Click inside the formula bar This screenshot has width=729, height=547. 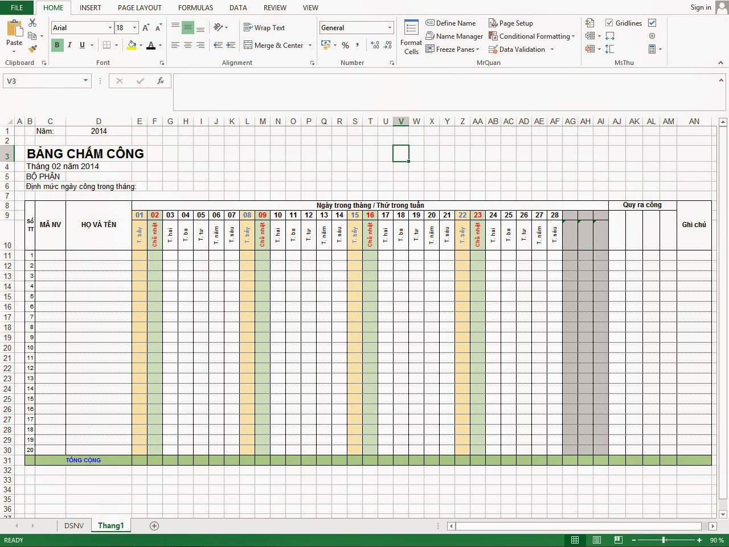pyautogui.click(x=399, y=91)
